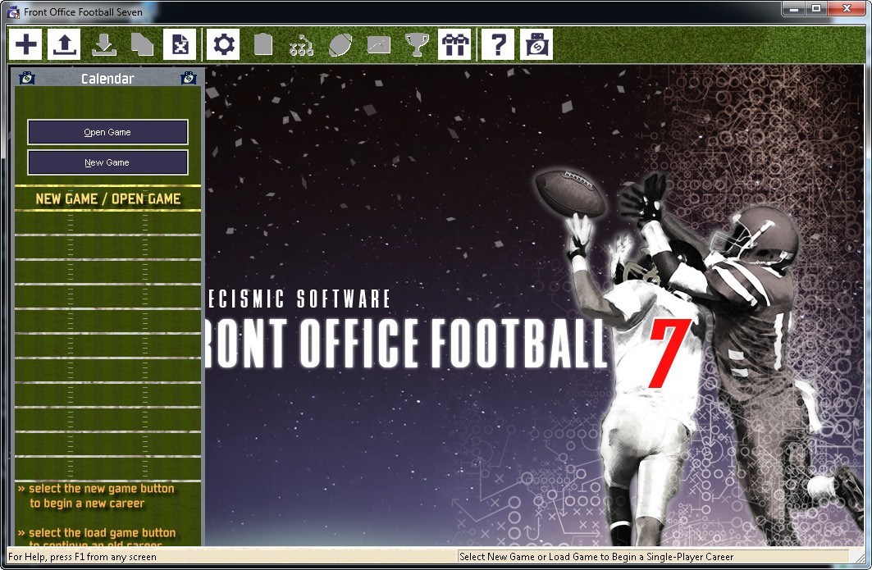This screenshot has height=570, width=872.
Task: Click the grayed football toolbar icon
Action: (x=340, y=44)
